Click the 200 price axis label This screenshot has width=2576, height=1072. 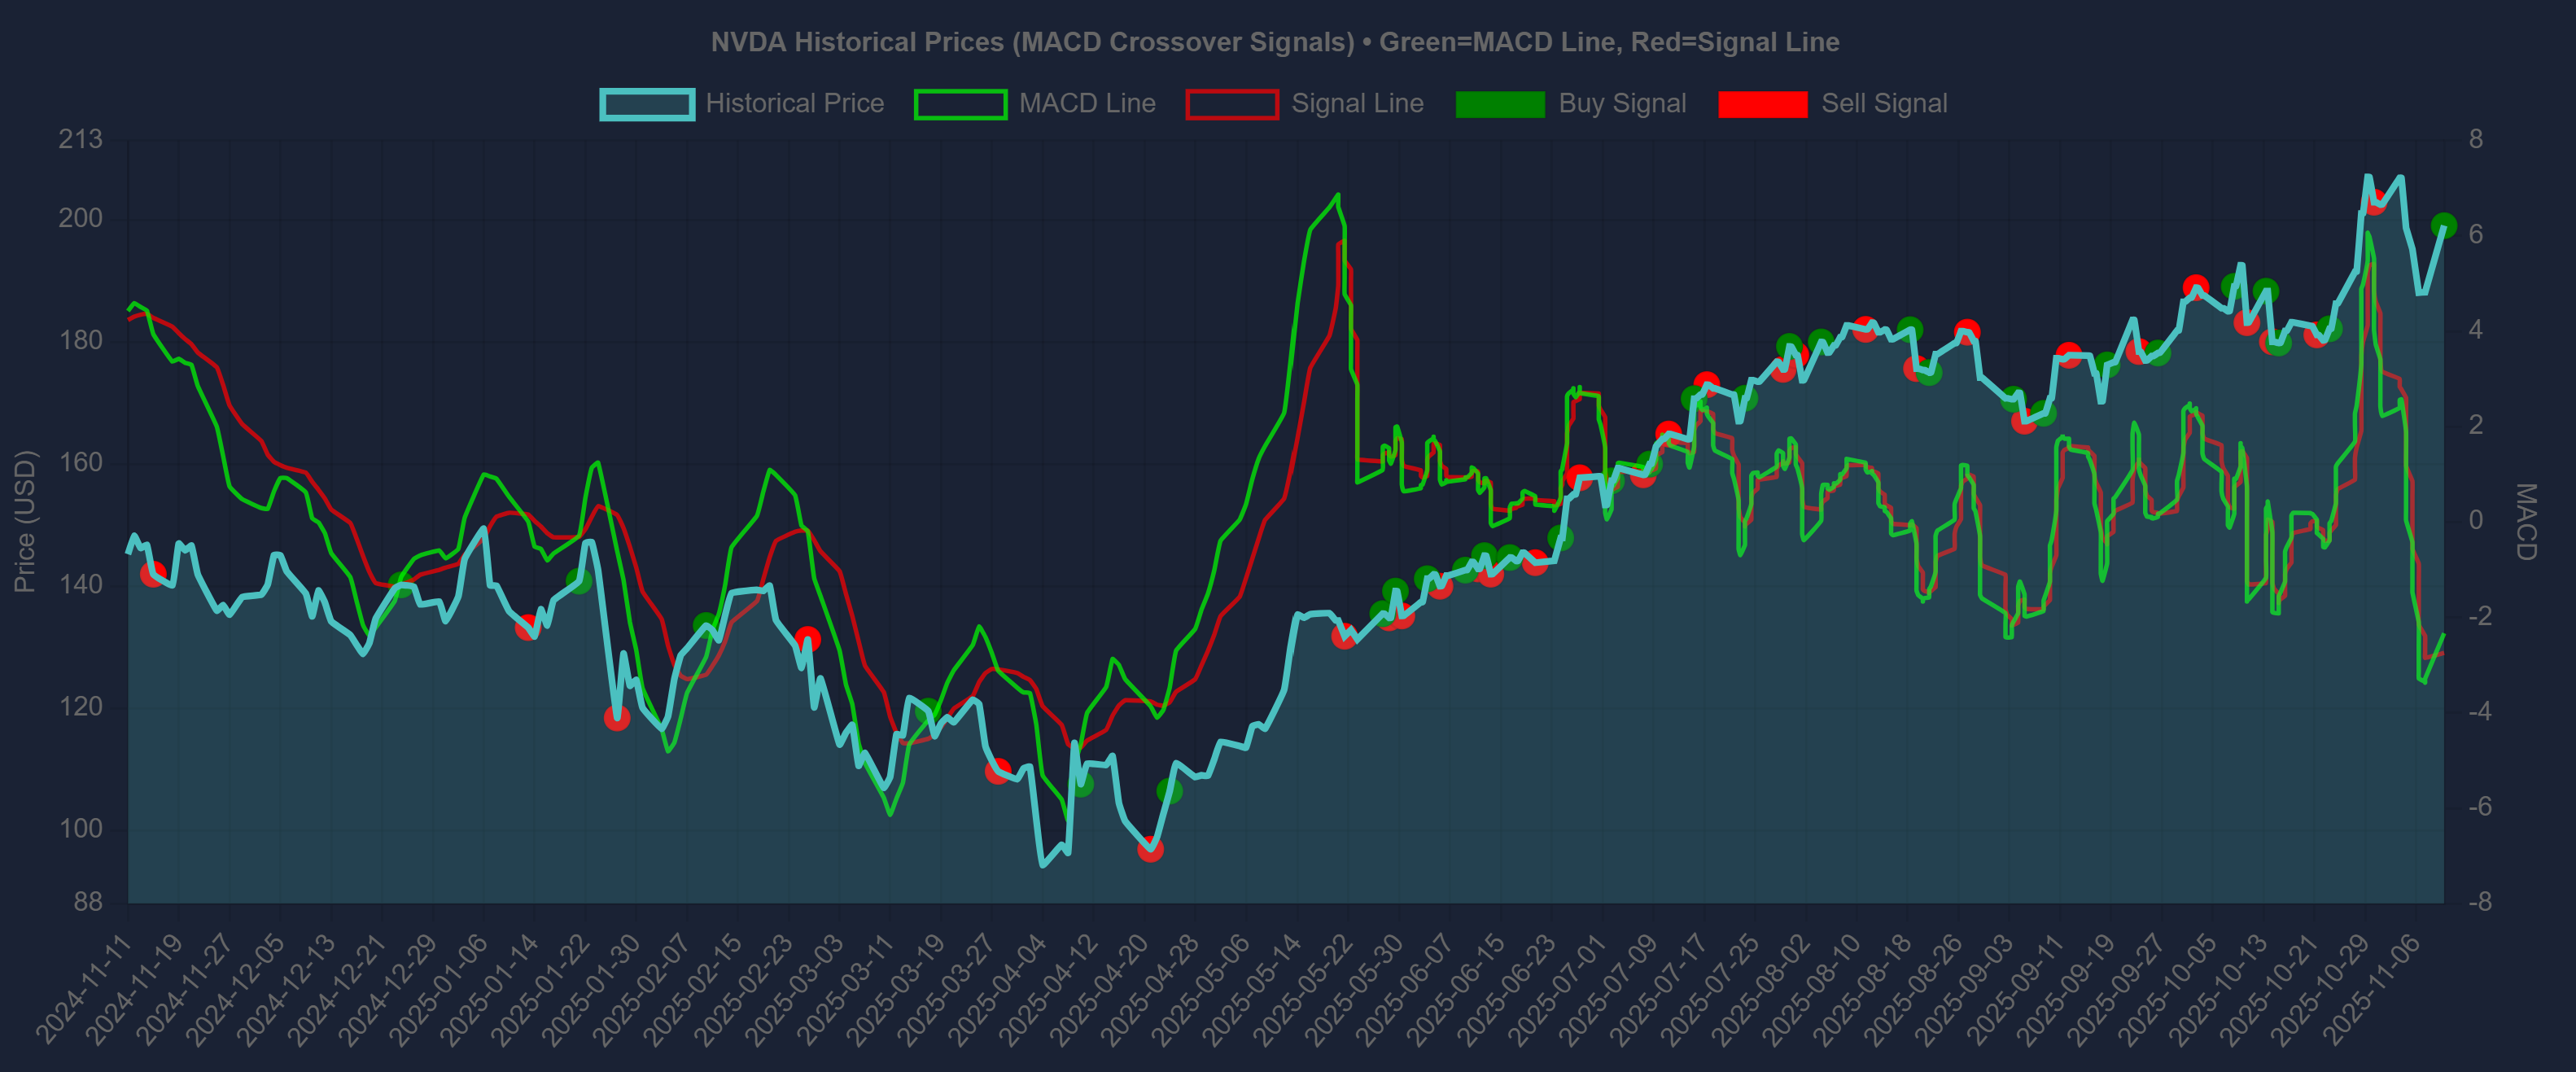(80, 218)
